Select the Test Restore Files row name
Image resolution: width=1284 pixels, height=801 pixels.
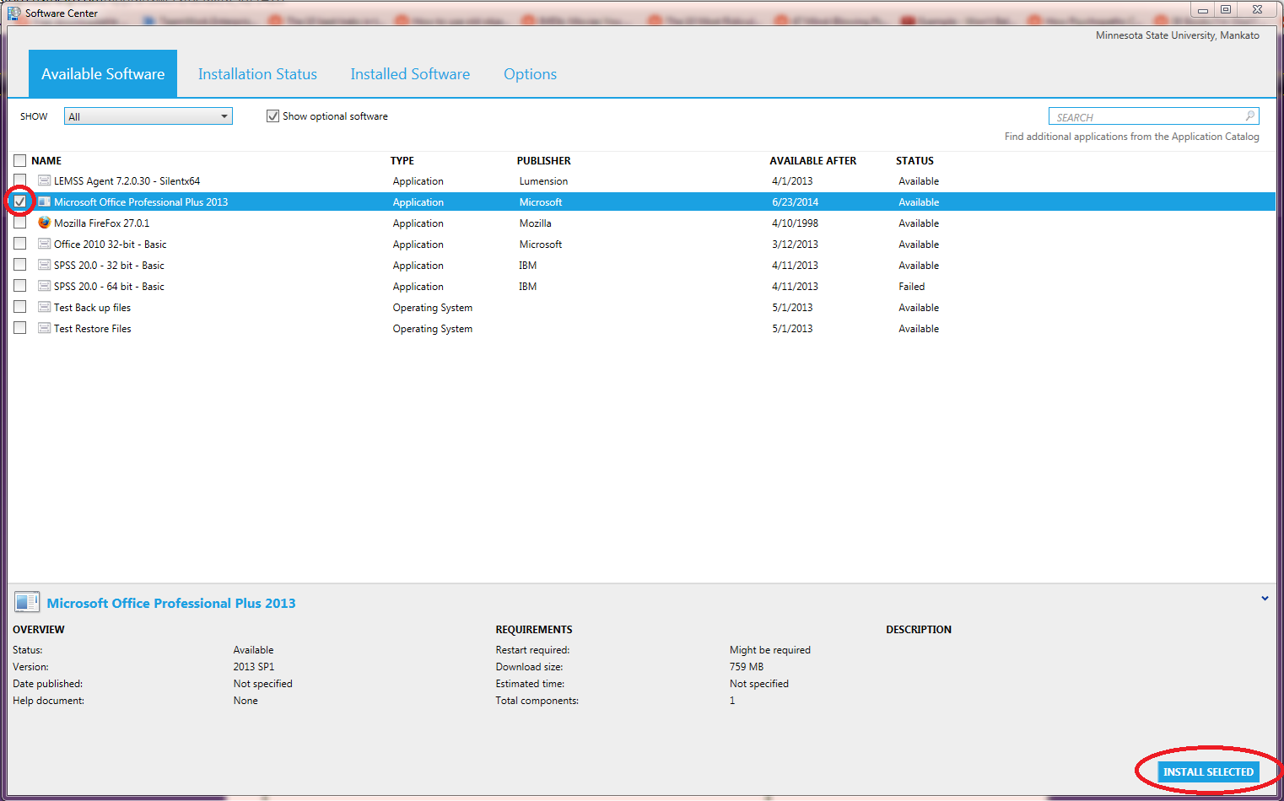(x=93, y=328)
